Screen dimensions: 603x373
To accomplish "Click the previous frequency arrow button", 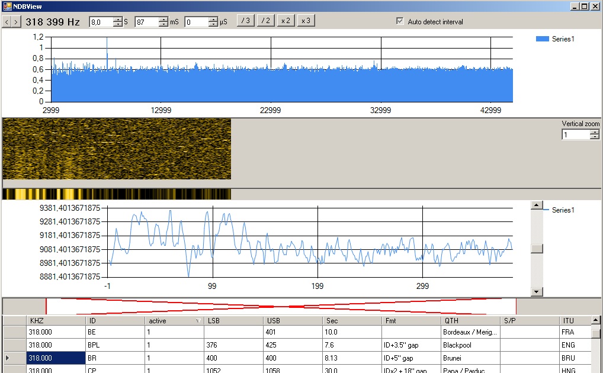I will tap(7, 22).
